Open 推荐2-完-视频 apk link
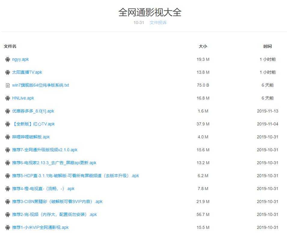This screenshot has width=287, height=246. pyautogui.click(x=54, y=214)
